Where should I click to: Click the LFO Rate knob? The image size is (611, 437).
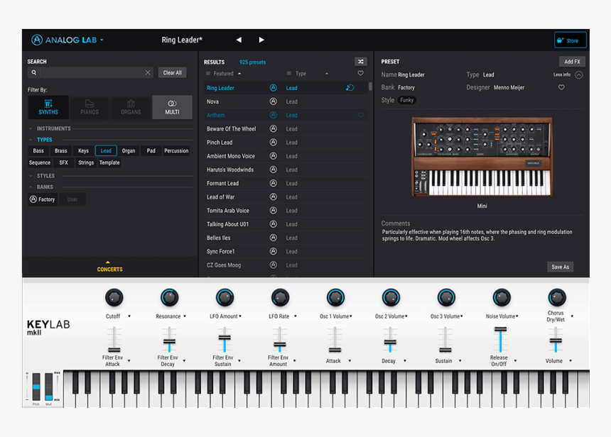pyautogui.click(x=280, y=298)
